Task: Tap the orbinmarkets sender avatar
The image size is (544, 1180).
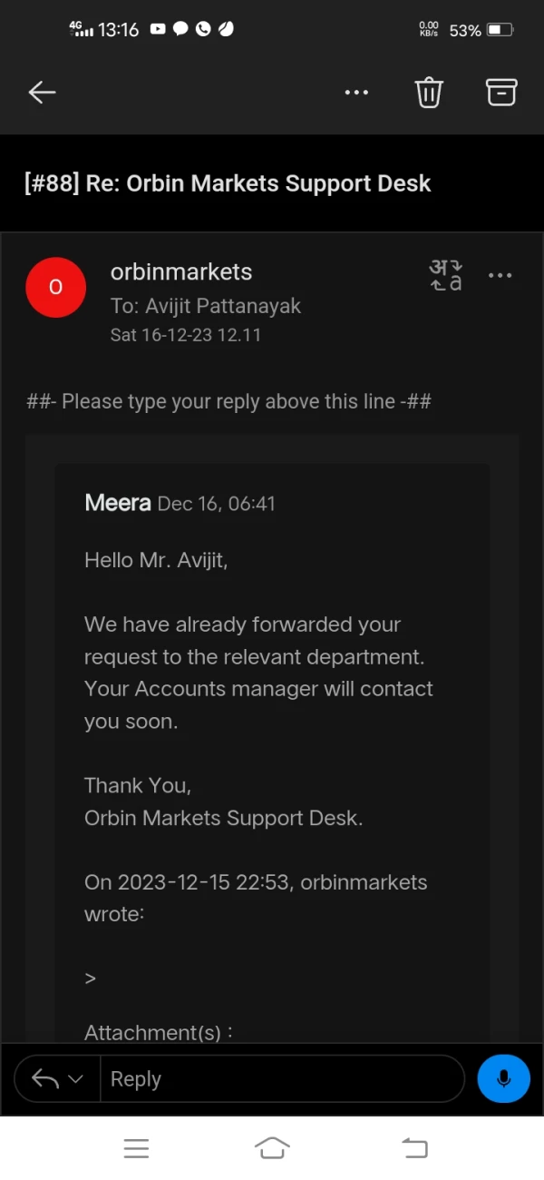Action: (x=55, y=287)
